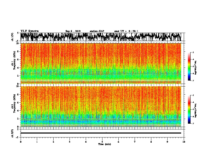Click time axis tick label "4"

point(86,142)
